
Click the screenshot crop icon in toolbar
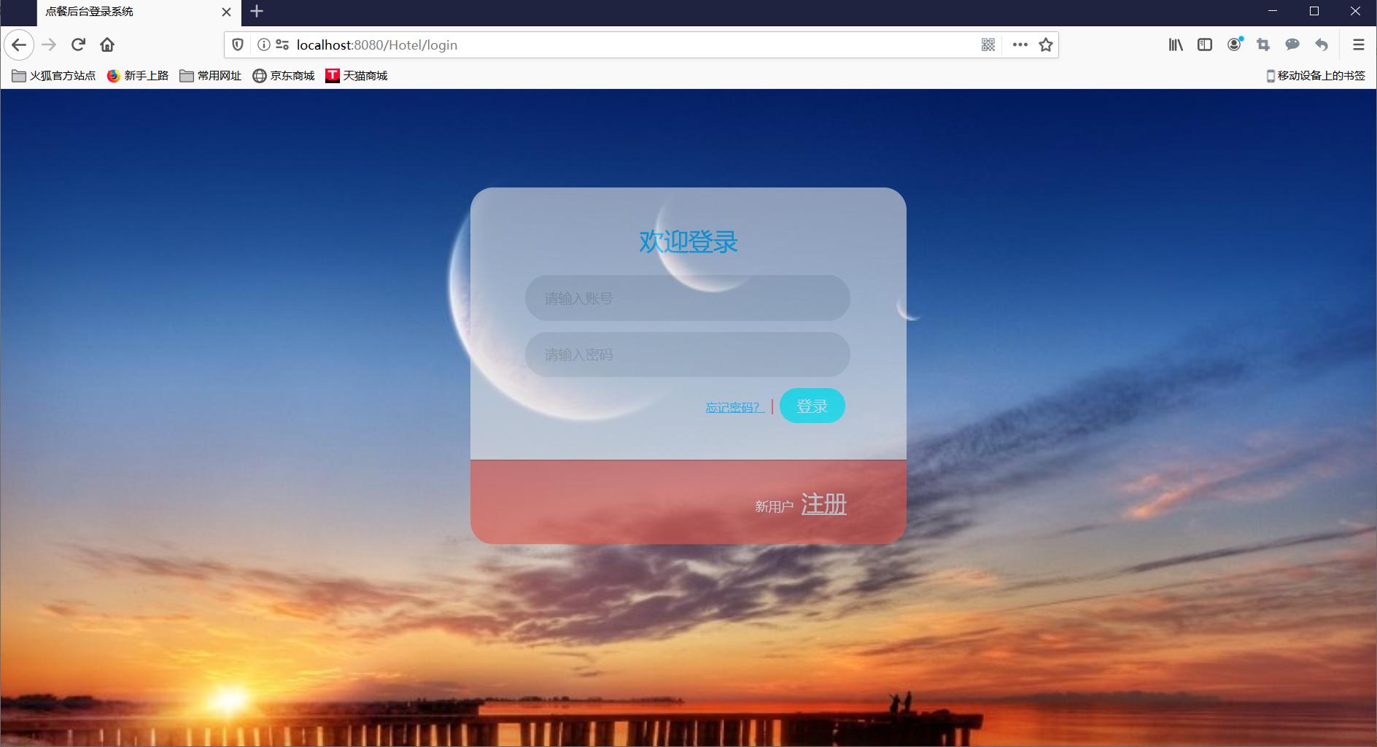[1263, 44]
